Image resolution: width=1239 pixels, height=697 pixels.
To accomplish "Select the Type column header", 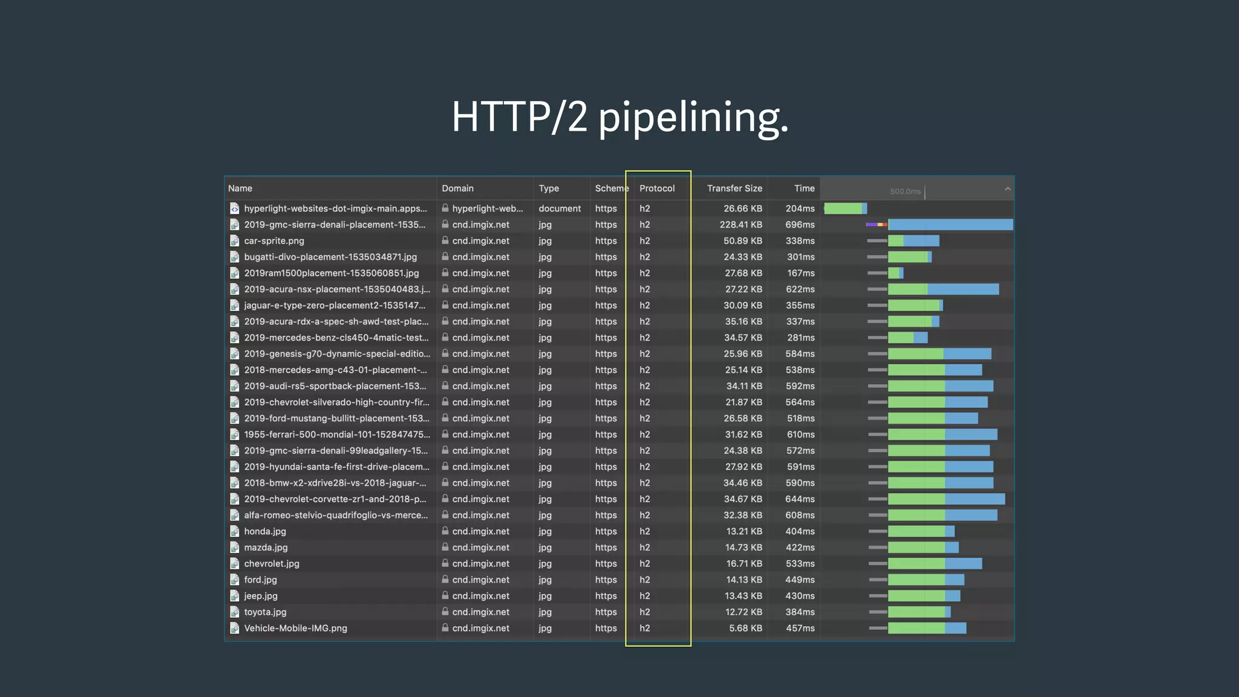I will point(549,188).
